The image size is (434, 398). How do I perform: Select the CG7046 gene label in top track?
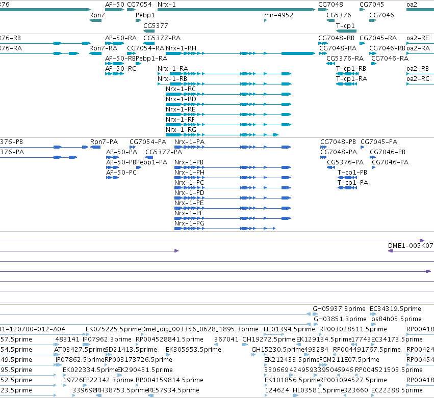[x=381, y=15]
